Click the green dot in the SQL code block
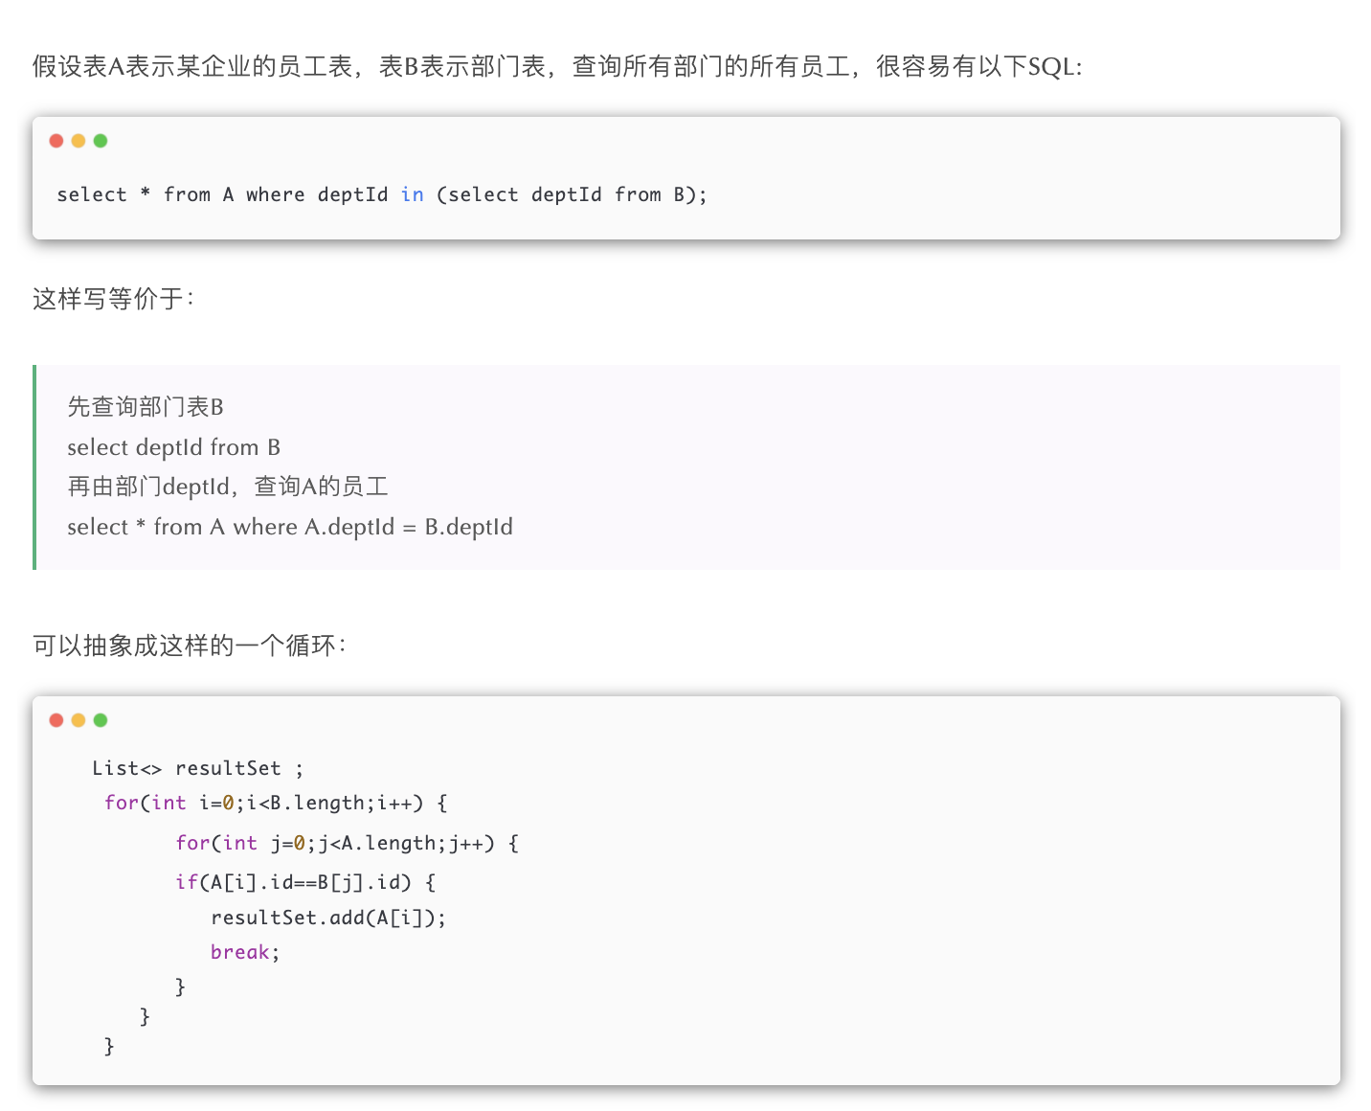 [101, 141]
